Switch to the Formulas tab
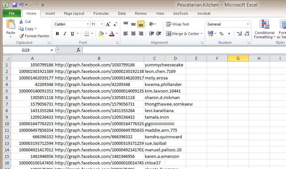 [x=101, y=13]
